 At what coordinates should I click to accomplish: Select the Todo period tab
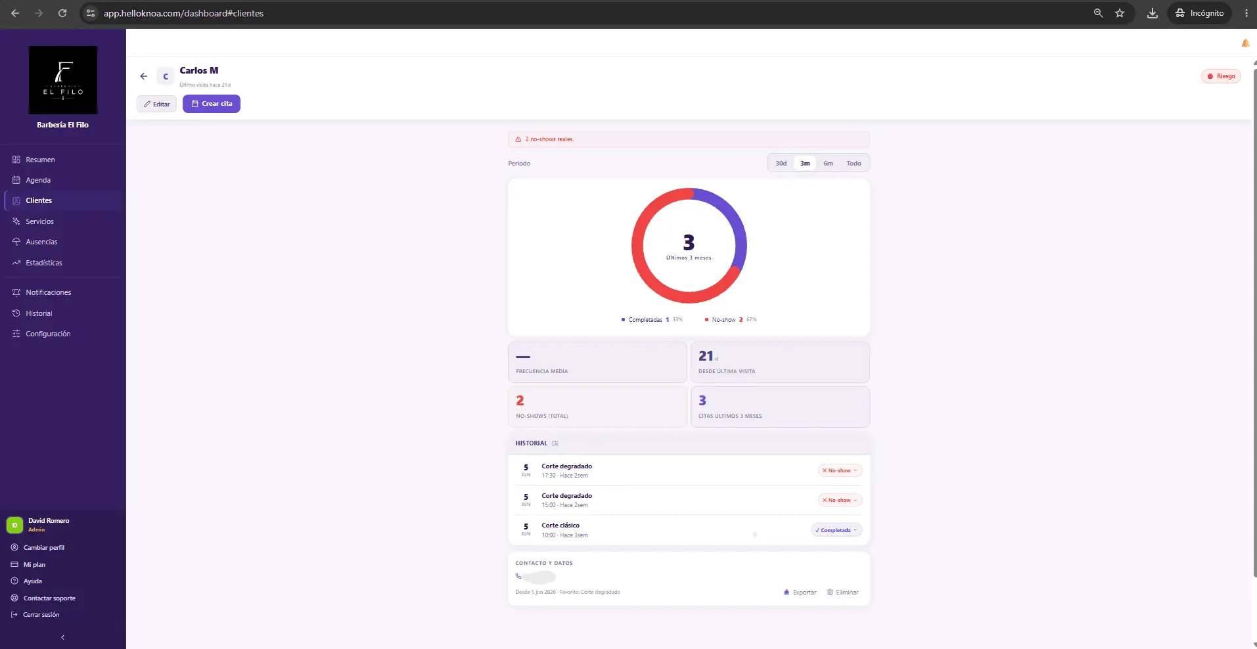click(x=854, y=164)
